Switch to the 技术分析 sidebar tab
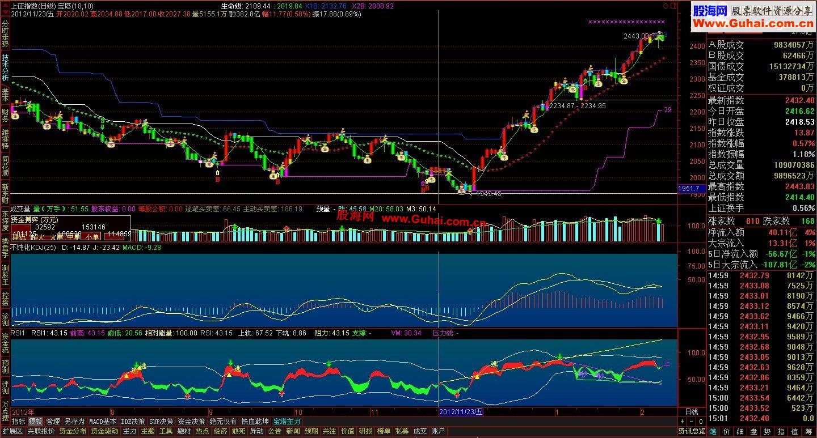 [x=5, y=67]
